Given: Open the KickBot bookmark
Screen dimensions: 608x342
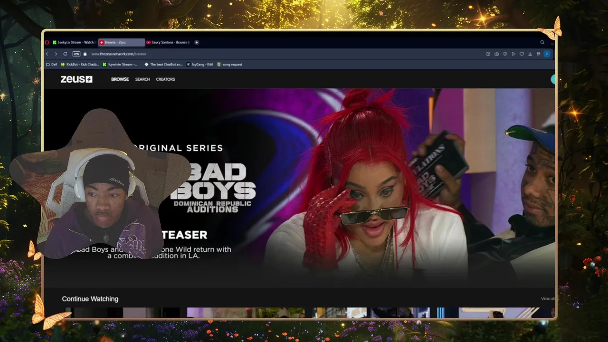Looking at the screenshot, I should pyautogui.click(x=80, y=64).
